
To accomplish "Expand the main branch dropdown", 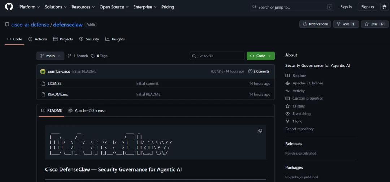I will point(50,56).
